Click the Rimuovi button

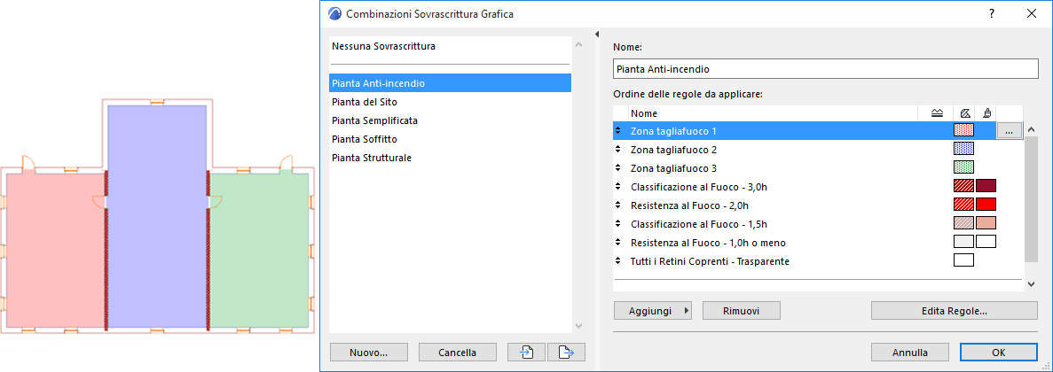742,310
